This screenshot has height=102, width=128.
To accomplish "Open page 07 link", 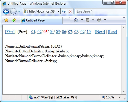I will click(70, 32).
